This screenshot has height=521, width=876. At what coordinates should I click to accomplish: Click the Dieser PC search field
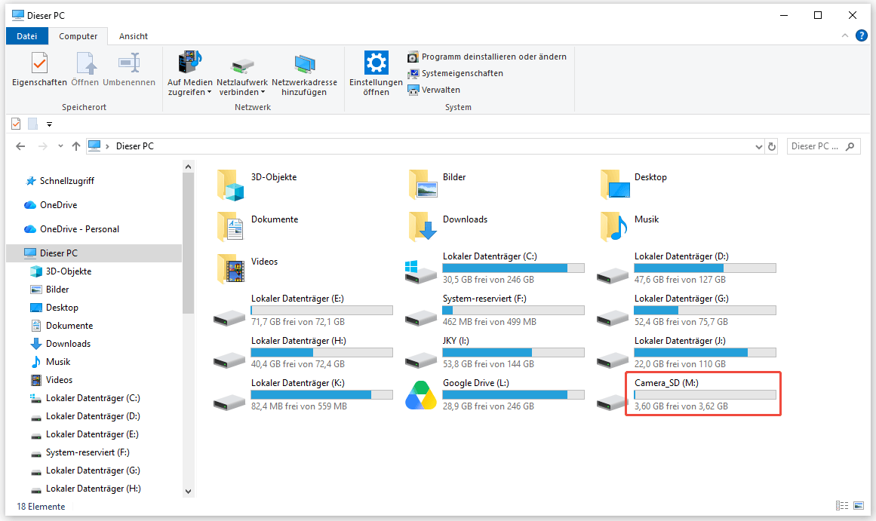tap(823, 146)
